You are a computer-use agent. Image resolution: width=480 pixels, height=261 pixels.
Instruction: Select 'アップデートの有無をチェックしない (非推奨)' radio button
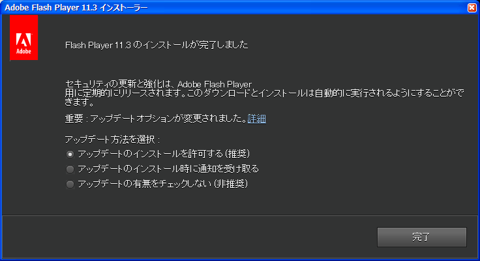click(70, 184)
